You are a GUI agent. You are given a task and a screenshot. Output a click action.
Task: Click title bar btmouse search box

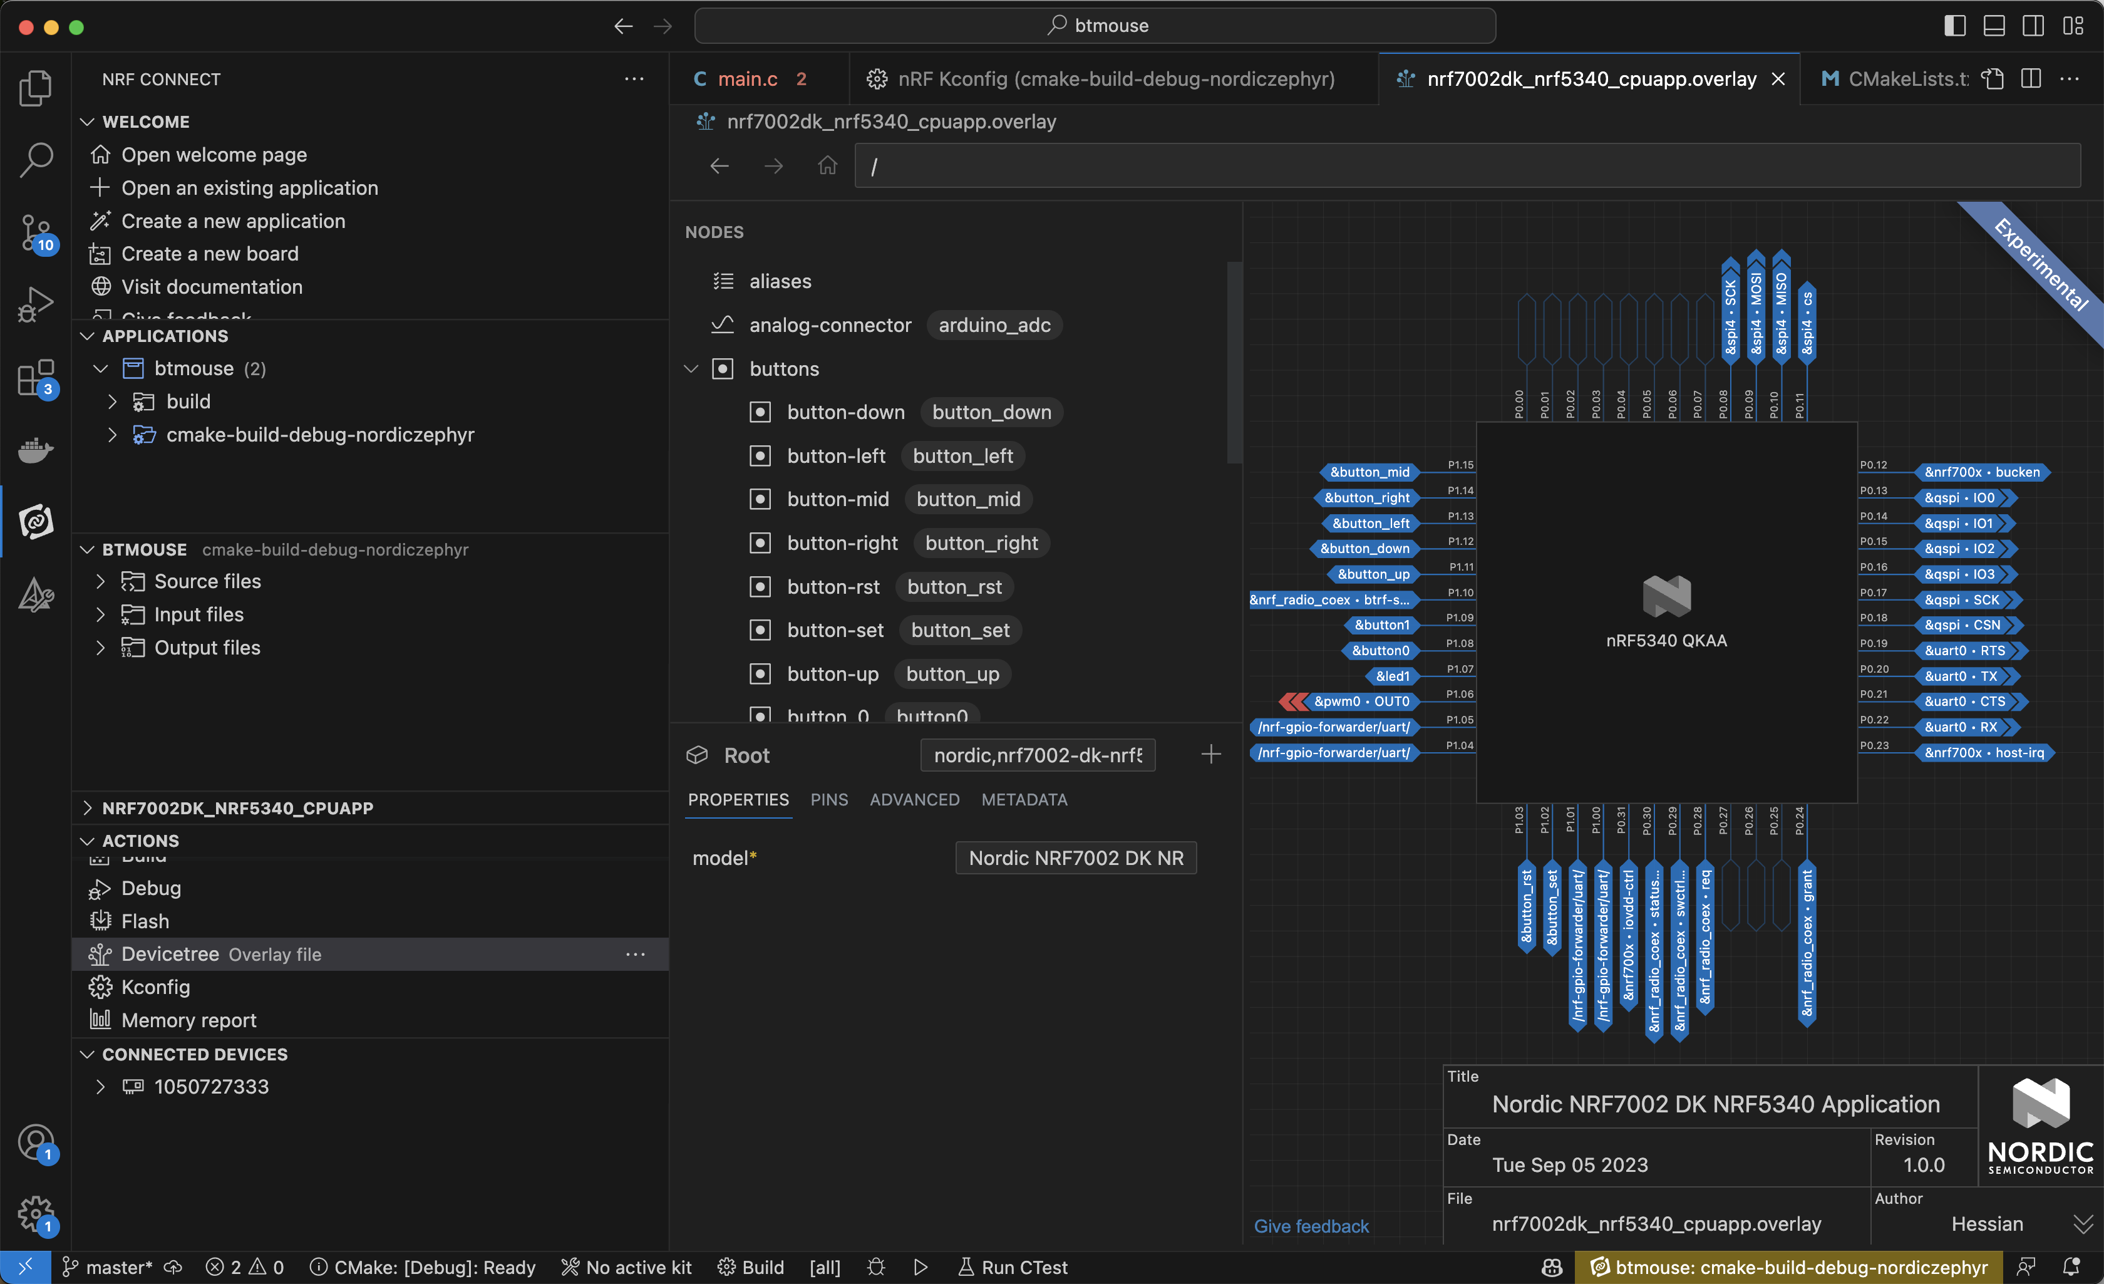(x=1095, y=26)
